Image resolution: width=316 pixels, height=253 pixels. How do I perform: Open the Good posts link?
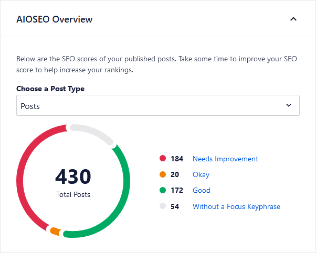coord(201,190)
